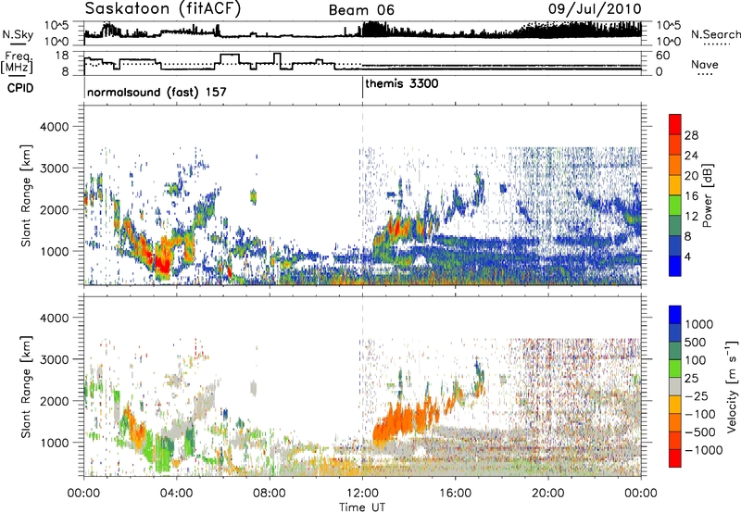The image size is (741, 513).
Task: Click the power colorbar value '16'
Action: (x=691, y=196)
